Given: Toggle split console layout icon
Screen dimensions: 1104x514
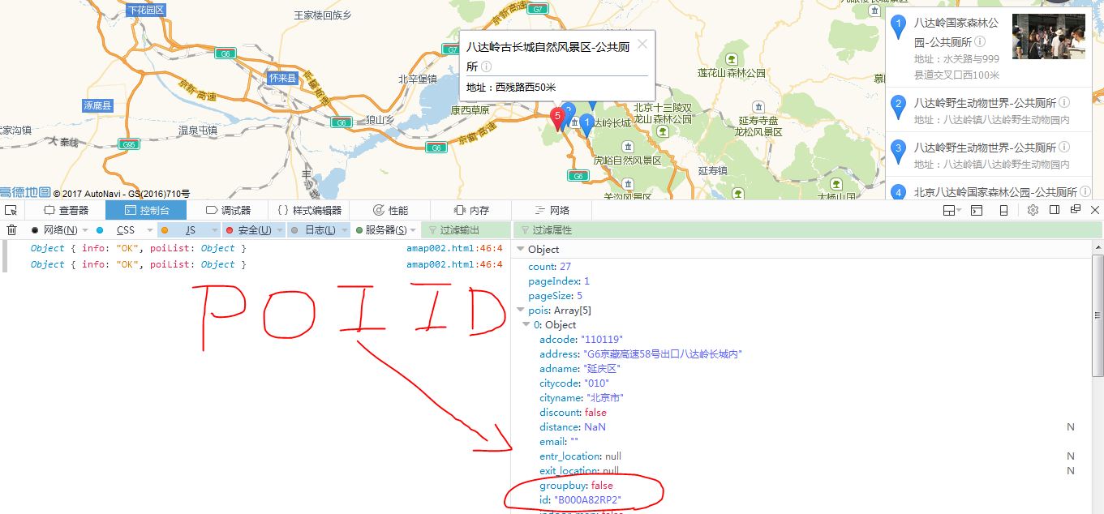Looking at the screenshot, I should click(x=949, y=210).
